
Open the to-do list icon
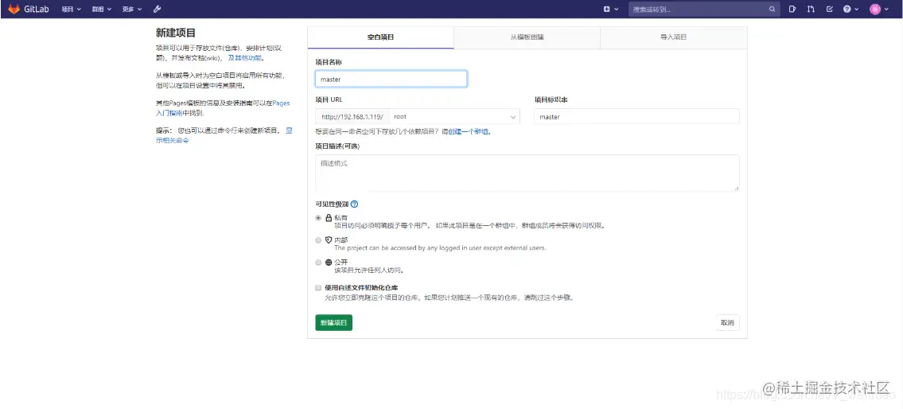829,10
